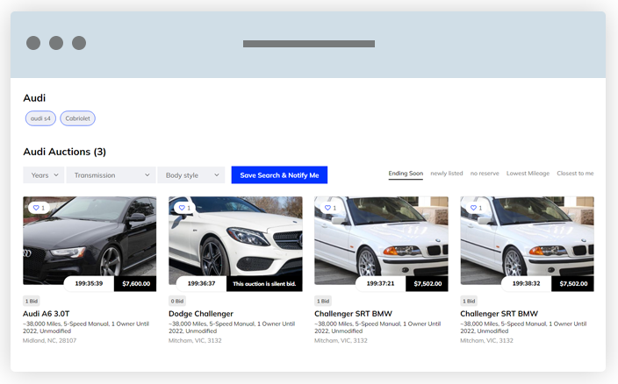Click the 199:36:37 countdown timer
The height and width of the screenshot is (384, 618).
(x=201, y=284)
